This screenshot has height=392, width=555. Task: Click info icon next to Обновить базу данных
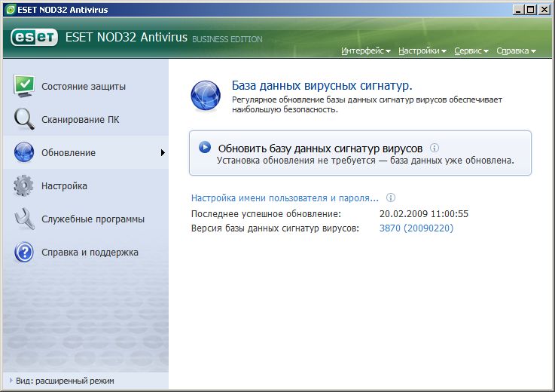(435, 148)
